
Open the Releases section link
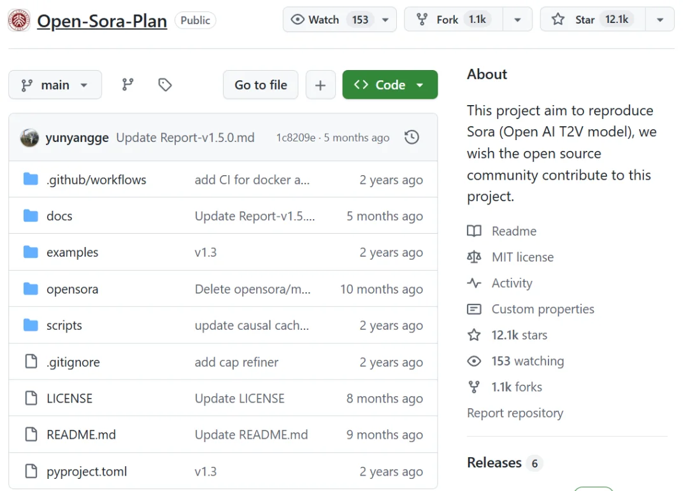tap(494, 463)
